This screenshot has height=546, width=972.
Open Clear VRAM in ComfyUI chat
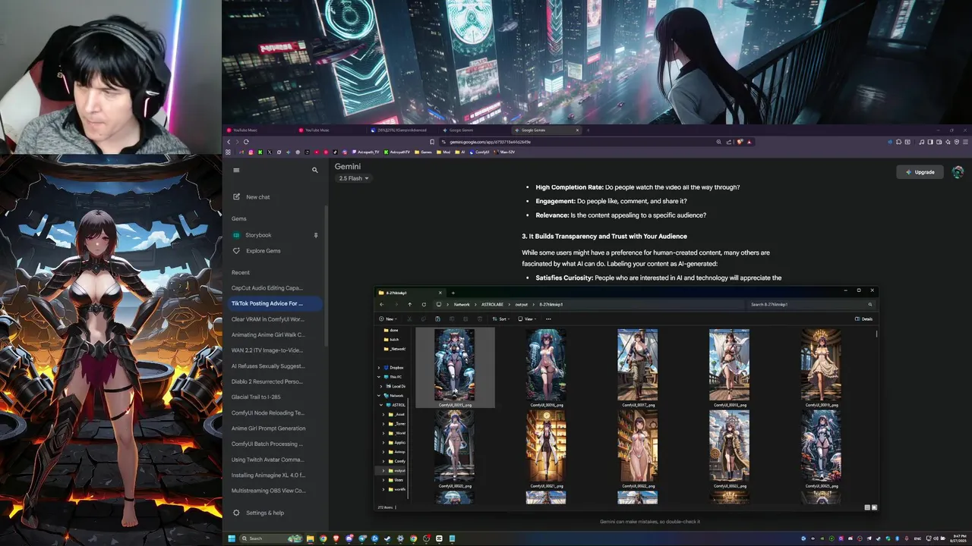[267, 319]
